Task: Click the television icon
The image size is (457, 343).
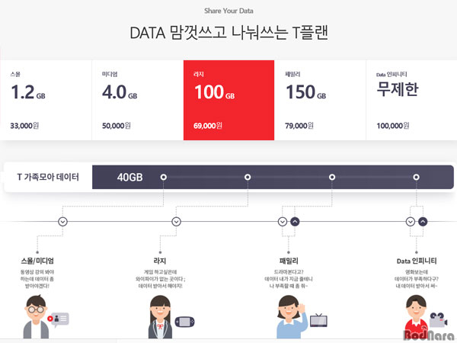Action: click(318, 320)
